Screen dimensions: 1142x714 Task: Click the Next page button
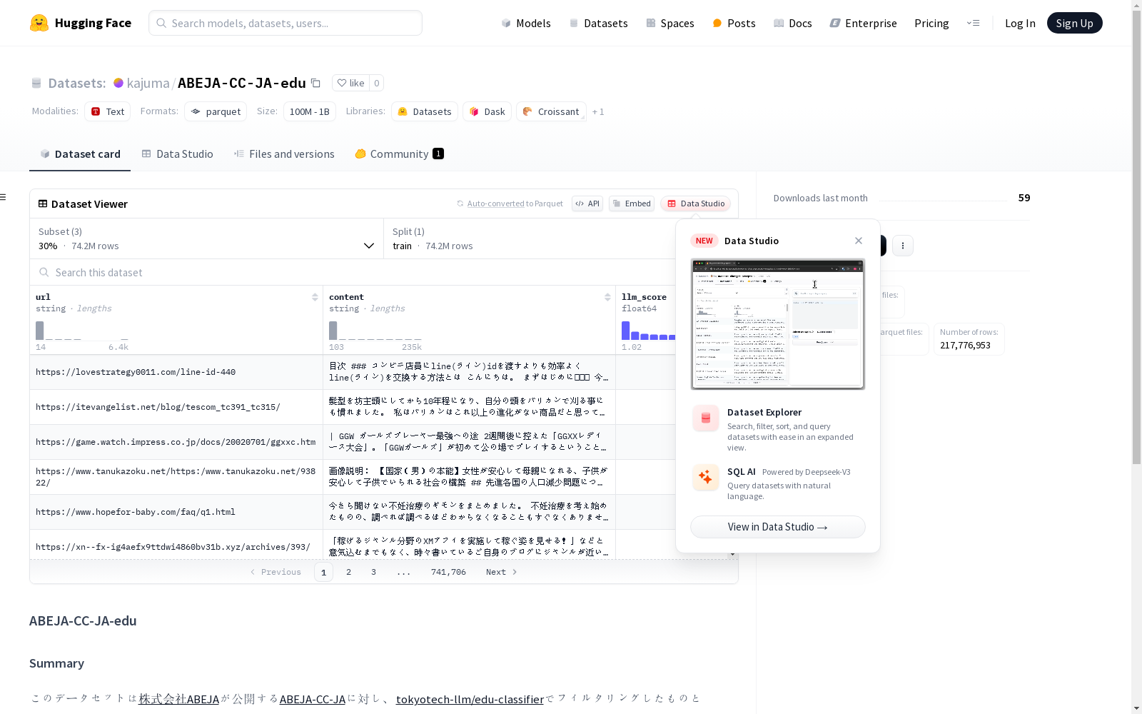[x=501, y=572]
